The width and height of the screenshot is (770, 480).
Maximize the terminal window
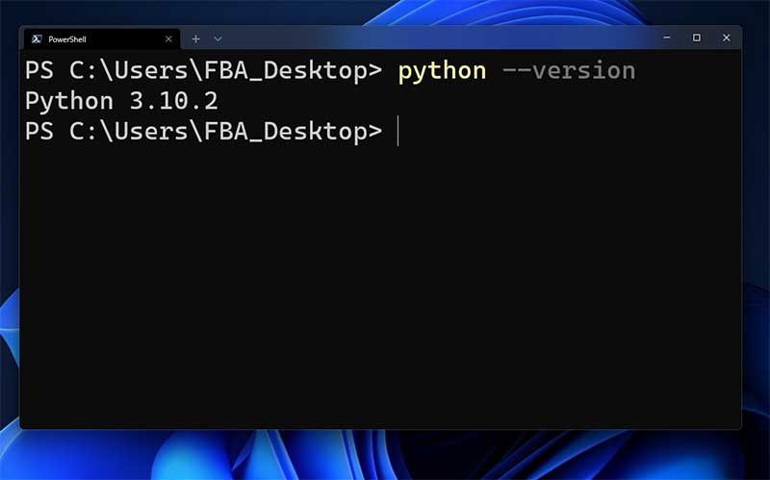click(x=696, y=38)
